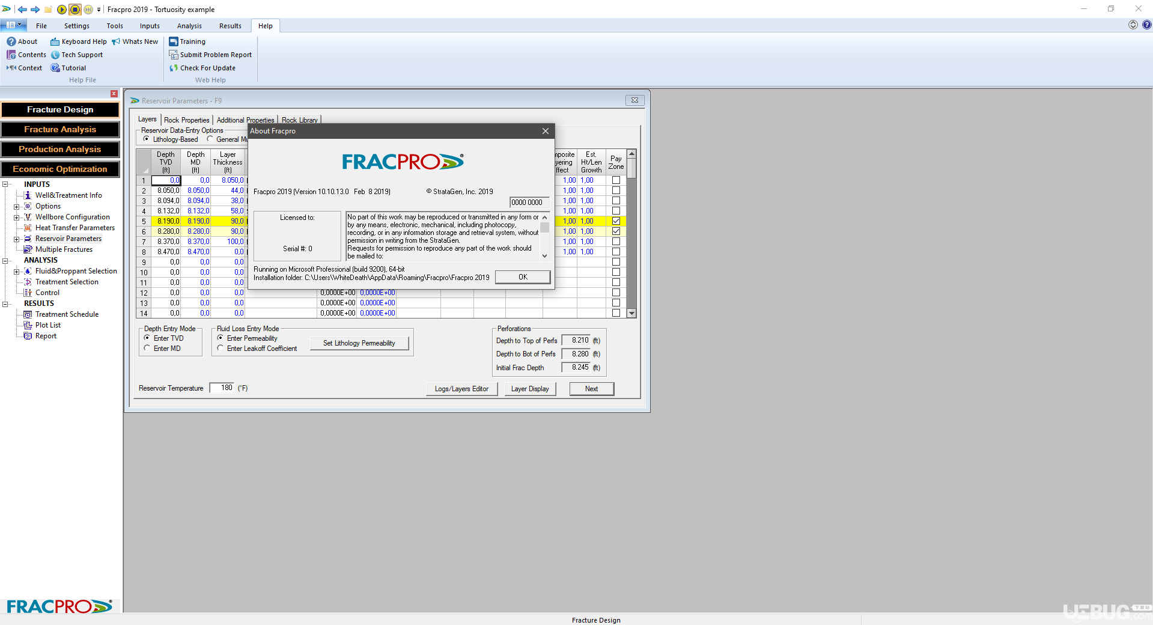Select the Enter Leakoff Coefficient radio button
Image resolution: width=1153 pixels, height=625 pixels.
(x=221, y=348)
